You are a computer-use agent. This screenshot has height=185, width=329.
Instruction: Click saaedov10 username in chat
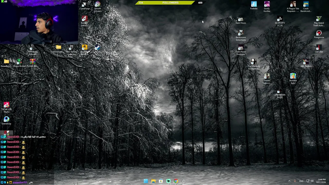point(20,182)
